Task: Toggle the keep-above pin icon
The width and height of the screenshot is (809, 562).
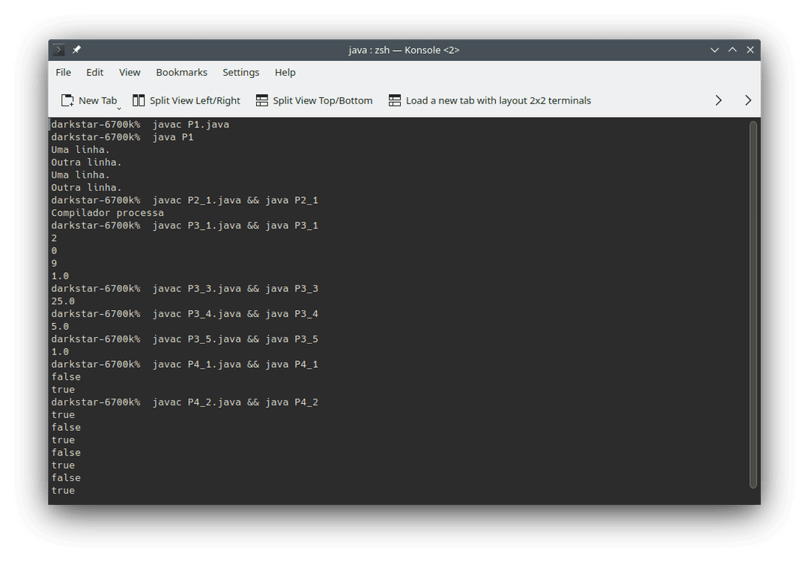Action: (75, 49)
